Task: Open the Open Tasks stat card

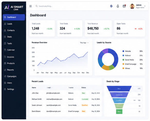Action: click(130, 29)
